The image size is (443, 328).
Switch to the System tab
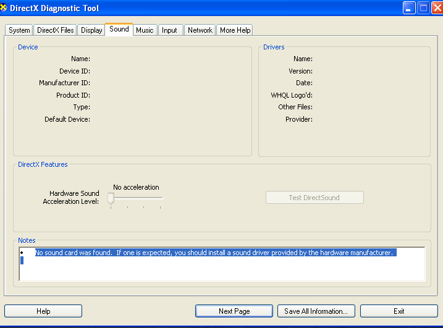tap(19, 30)
